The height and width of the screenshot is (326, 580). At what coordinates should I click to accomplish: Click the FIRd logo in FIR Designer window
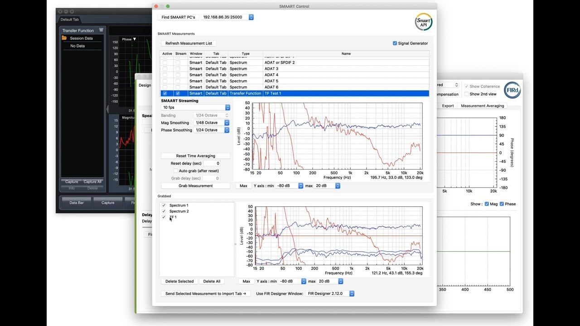tap(512, 90)
